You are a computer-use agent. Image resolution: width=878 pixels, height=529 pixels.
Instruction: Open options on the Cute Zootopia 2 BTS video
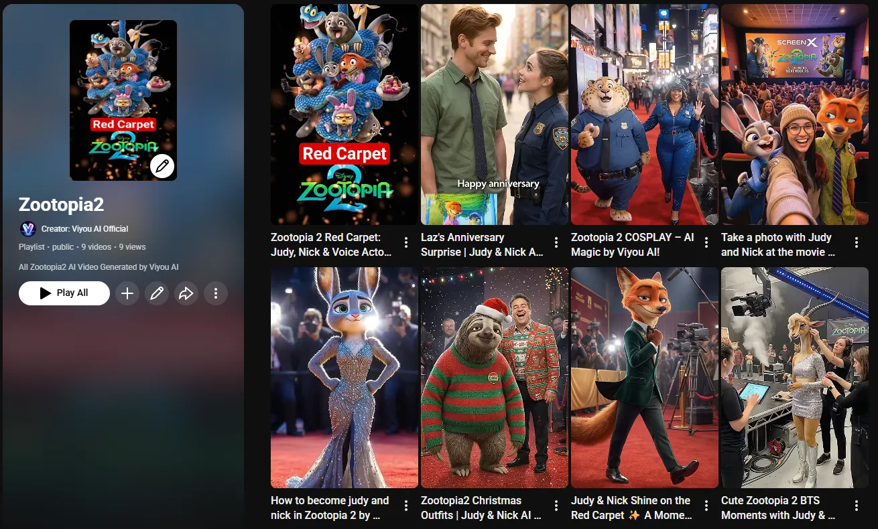point(856,505)
